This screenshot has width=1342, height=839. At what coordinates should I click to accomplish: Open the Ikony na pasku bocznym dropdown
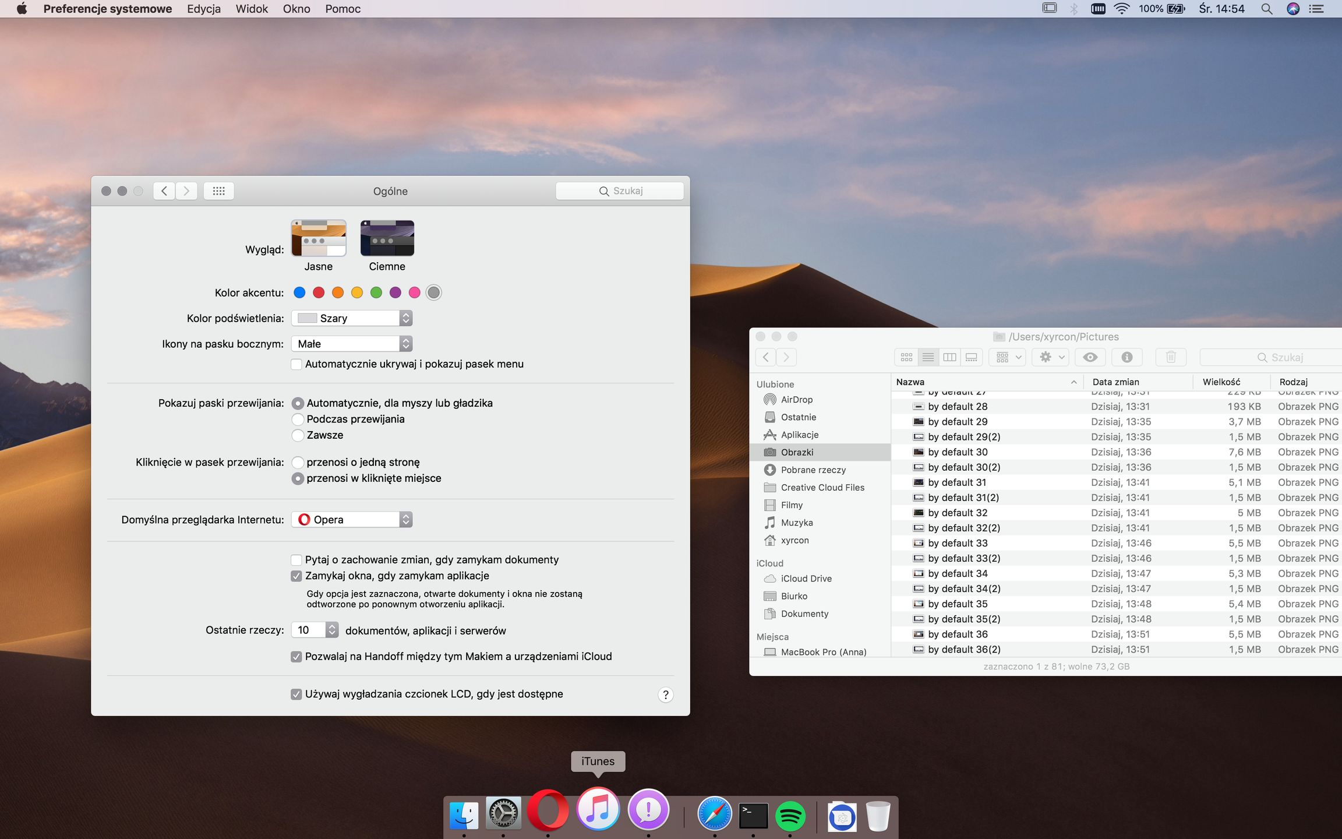[352, 344]
